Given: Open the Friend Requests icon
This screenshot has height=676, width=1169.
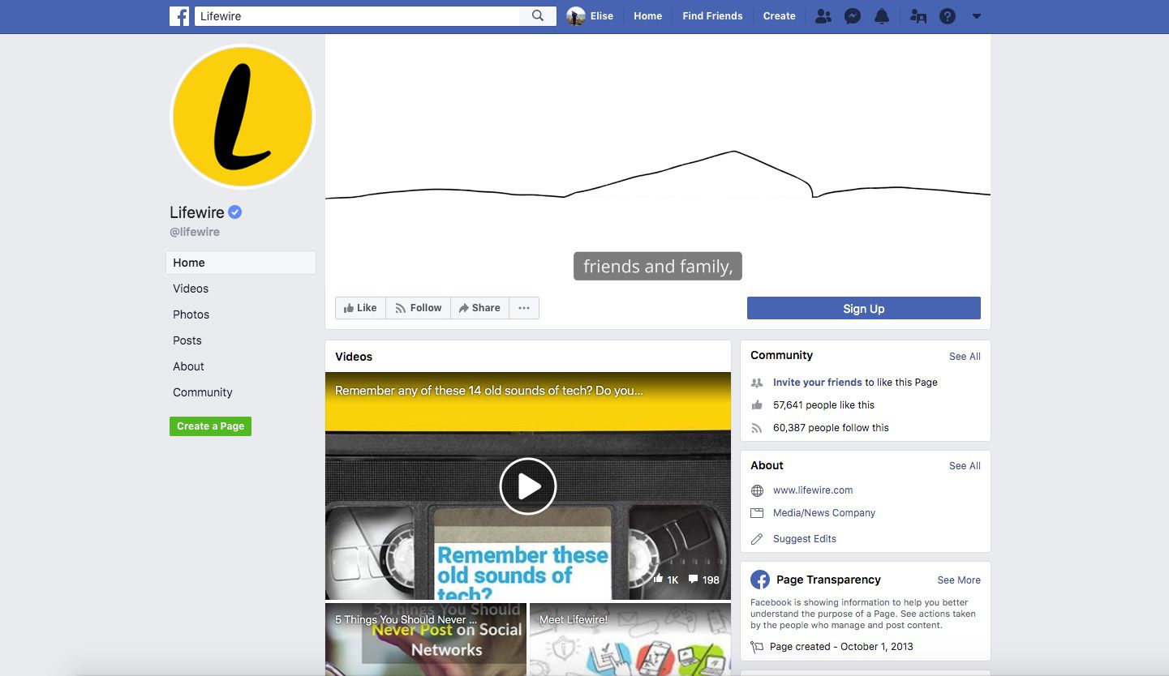Looking at the screenshot, I should [x=823, y=16].
